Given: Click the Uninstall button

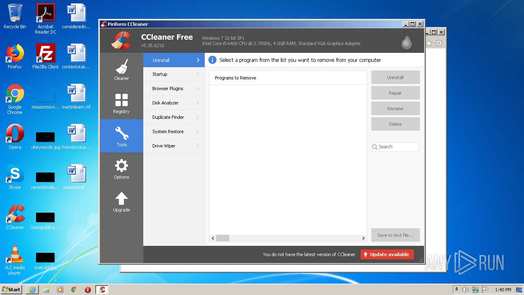Looking at the screenshot, I should click(x=395, y=77).
